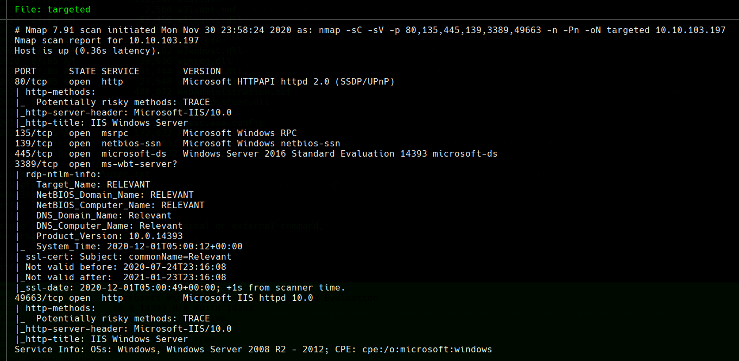Click 'Microsoft Windows netbios-ssn' version text
Screen dimensions: 739x361
262,144
